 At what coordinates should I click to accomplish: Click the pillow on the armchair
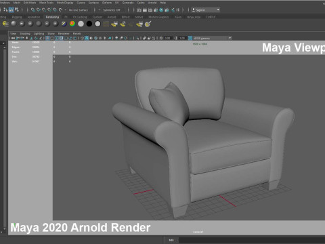point(169,103)
